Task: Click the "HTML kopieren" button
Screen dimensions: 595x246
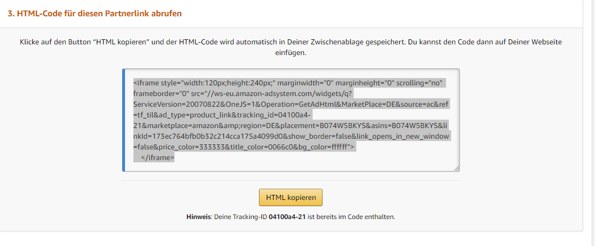Action: coord(290,198)
